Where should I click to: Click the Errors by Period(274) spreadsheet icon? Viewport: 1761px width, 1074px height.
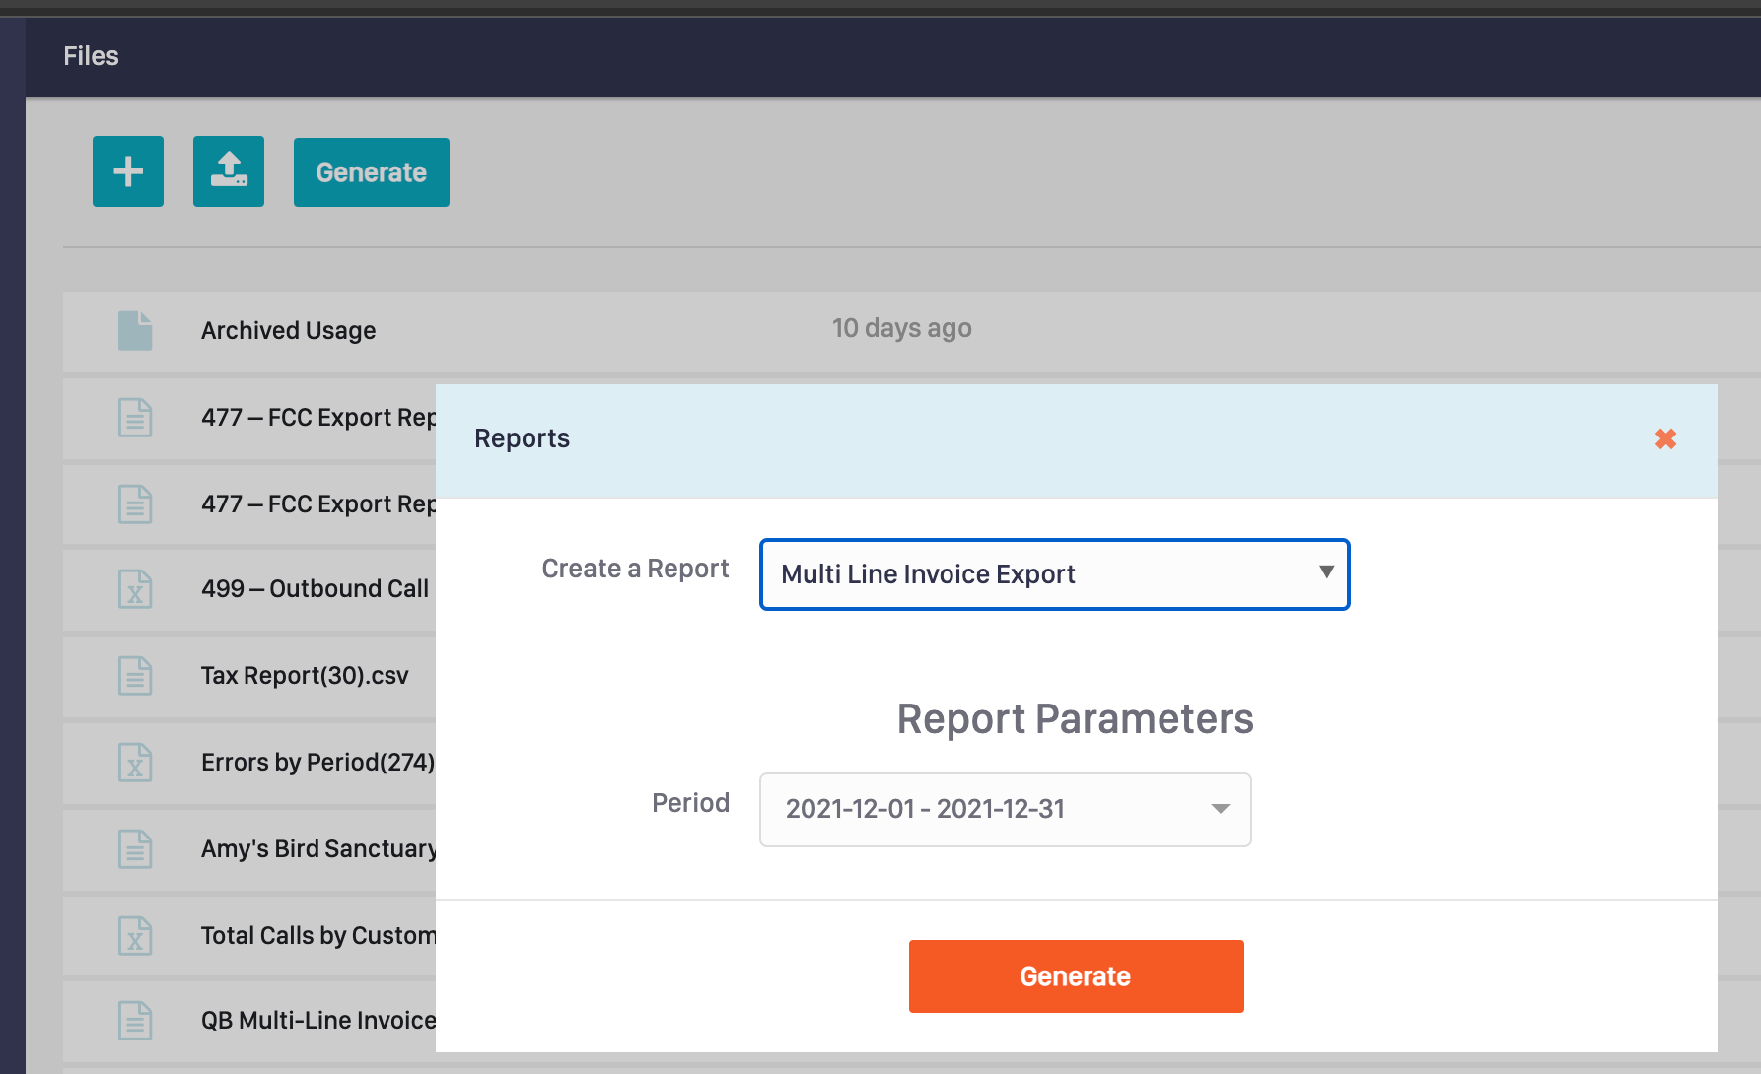[136, 763]
